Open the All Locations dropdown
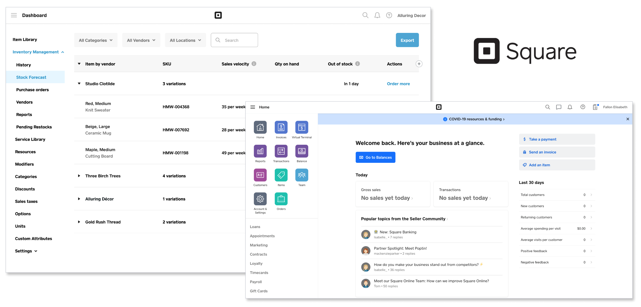641x307 pixels. 185,40
